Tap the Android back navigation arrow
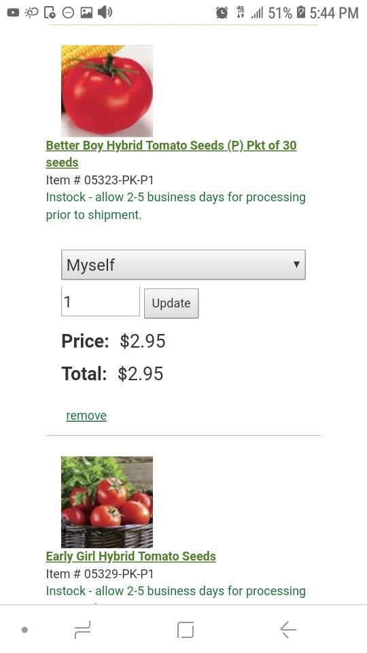Screen dimensions: 367x653 click(288, 629)
